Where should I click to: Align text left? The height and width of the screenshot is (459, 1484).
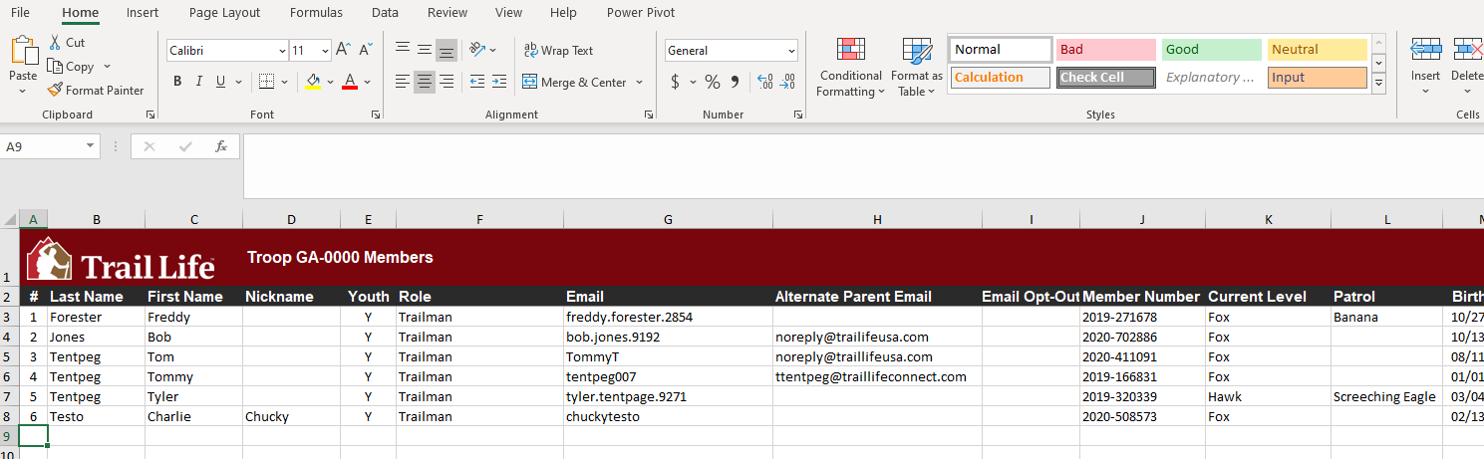(403, 82)
